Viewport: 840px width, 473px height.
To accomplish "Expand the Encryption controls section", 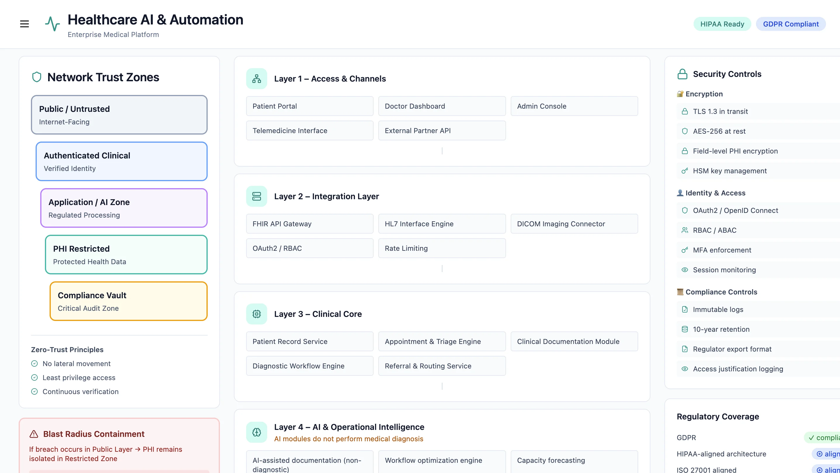I will click(x=699, y=94).
